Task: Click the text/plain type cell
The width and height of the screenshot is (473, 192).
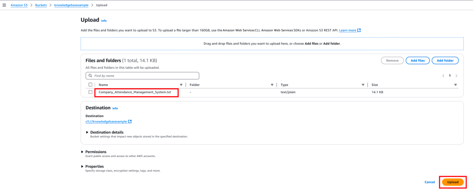Action: click(288, 92)
